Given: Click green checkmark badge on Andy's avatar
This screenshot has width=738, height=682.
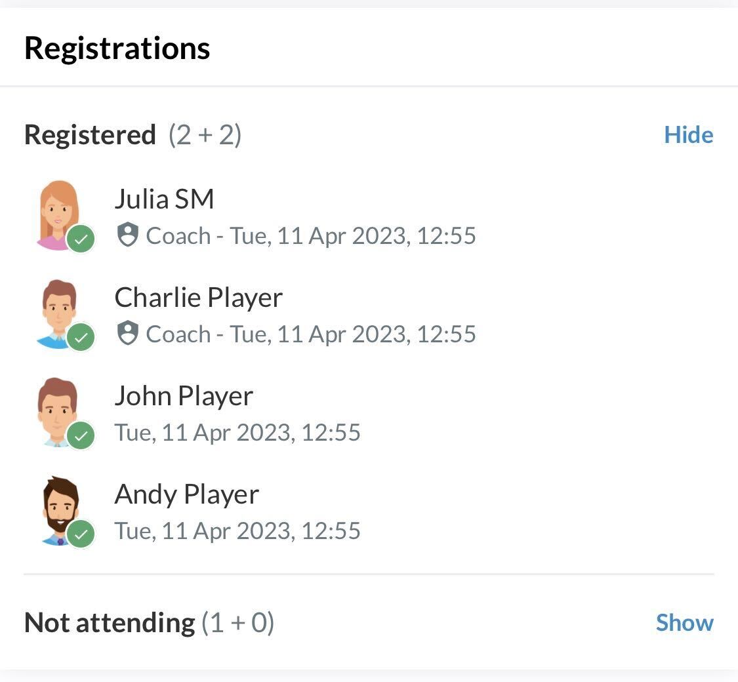Looking at the screenshot, I should [x=81, y=534].
